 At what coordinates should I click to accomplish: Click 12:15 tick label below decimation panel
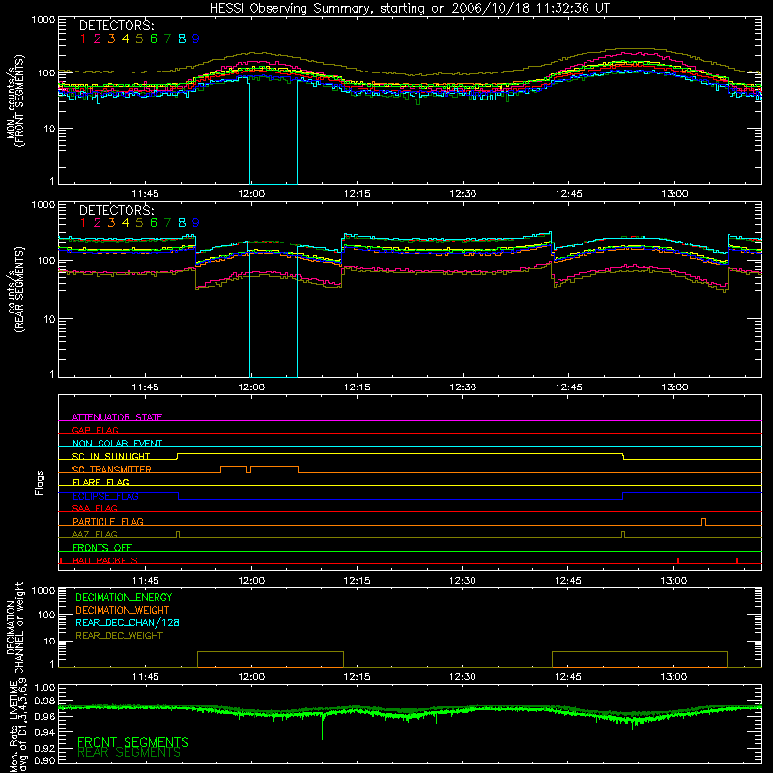(357, 677)
